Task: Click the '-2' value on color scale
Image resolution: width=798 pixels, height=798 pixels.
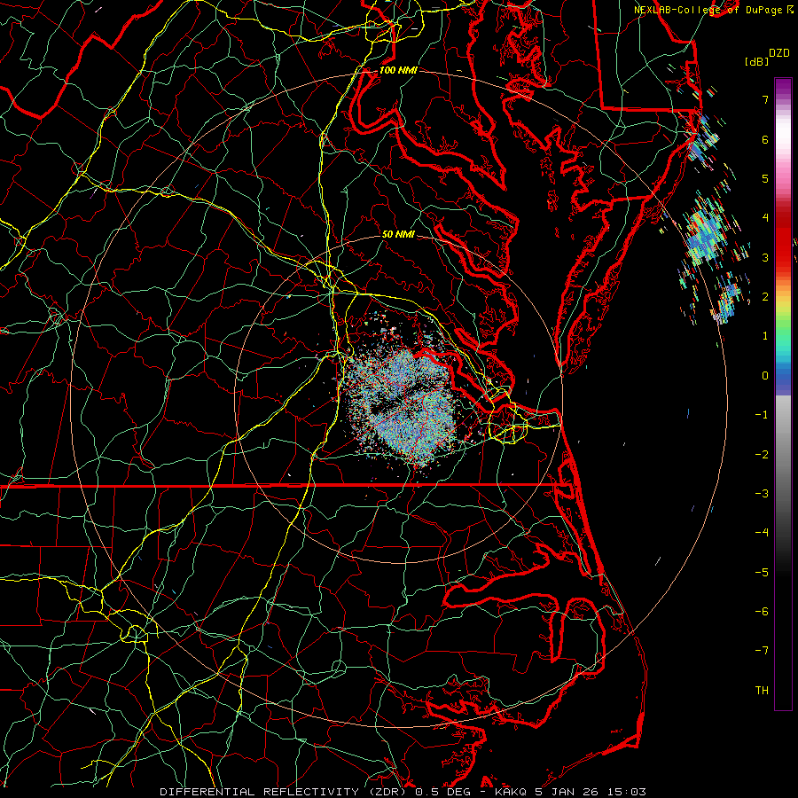Action: (x=762, y=455)
